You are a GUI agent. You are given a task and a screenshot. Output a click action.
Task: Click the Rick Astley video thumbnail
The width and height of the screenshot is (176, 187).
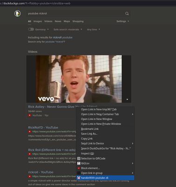pos(79,79)
